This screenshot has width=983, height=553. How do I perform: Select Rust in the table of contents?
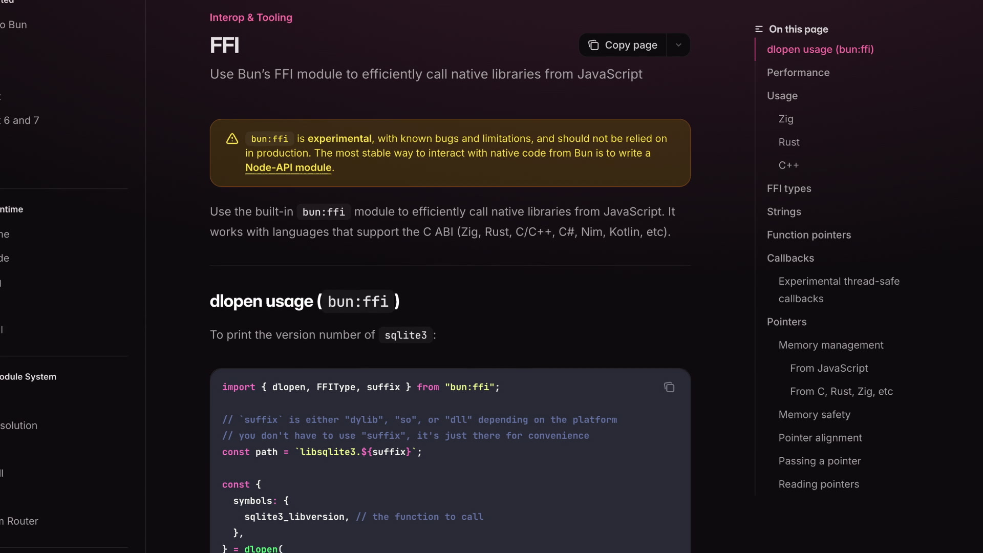tap(789, 142)
